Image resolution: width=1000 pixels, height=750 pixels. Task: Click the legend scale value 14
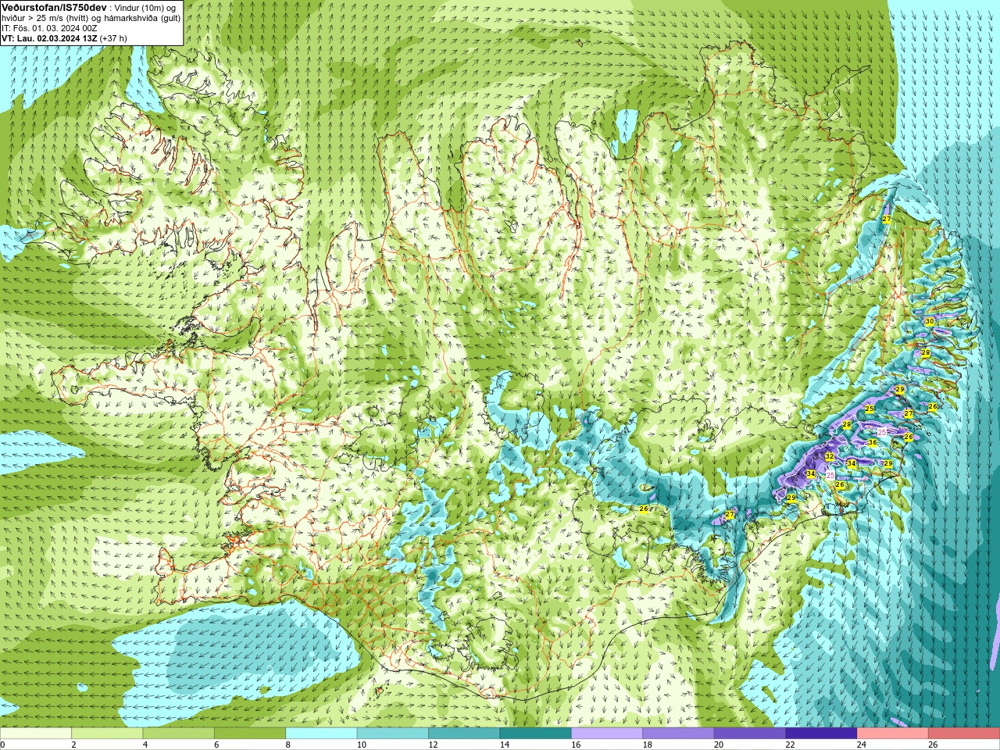[505, 745]
